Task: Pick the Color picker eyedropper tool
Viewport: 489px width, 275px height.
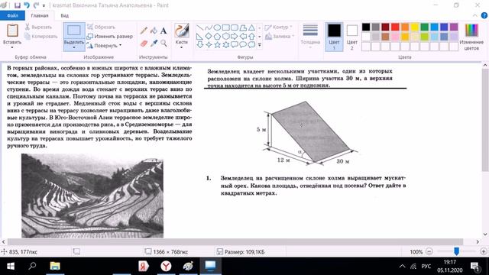Action: click(154, 43)
